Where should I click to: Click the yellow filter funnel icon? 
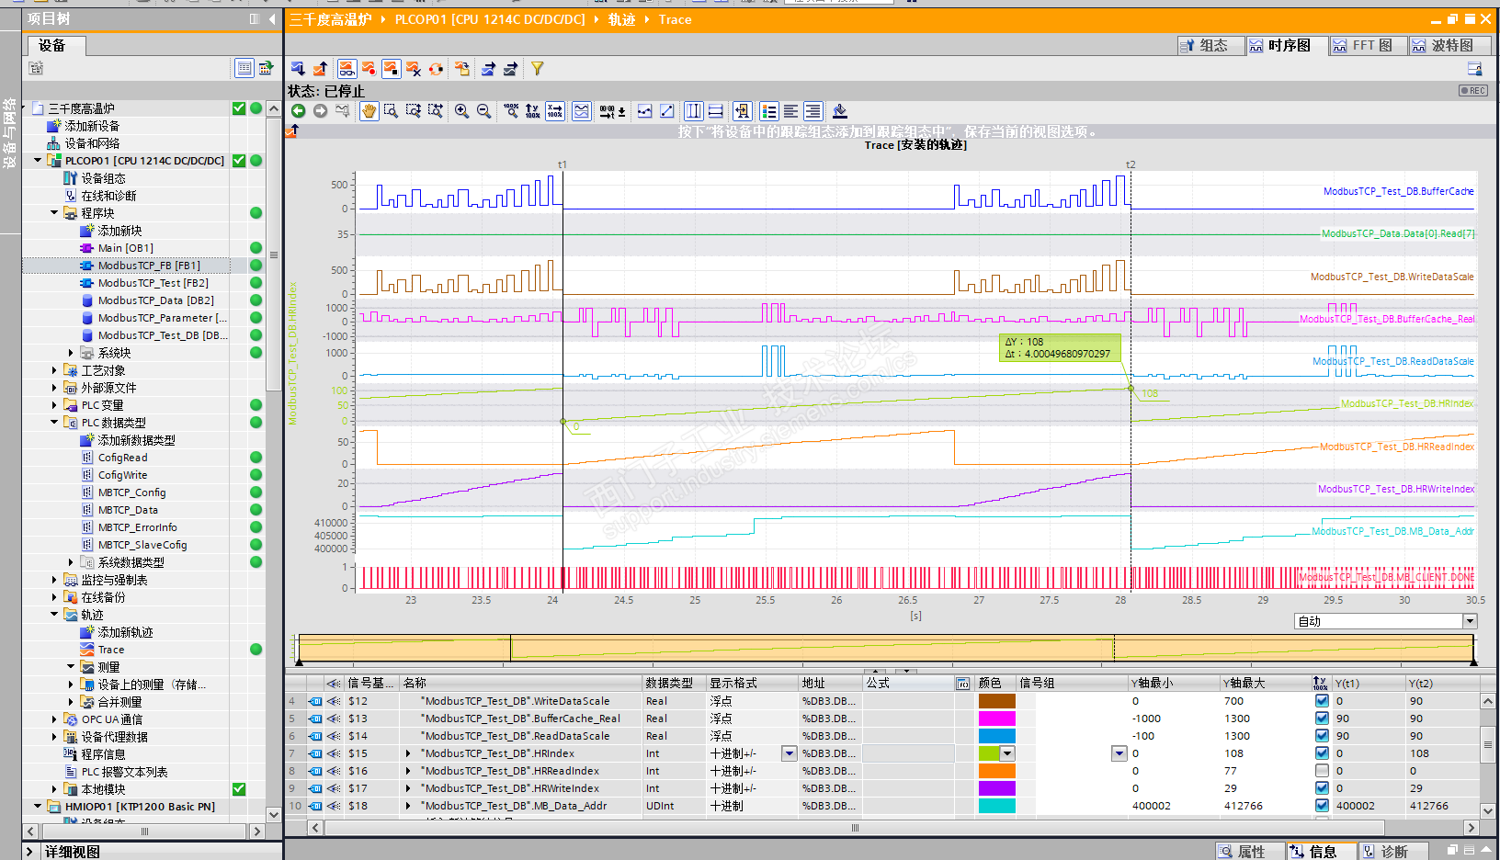(537, 69)
